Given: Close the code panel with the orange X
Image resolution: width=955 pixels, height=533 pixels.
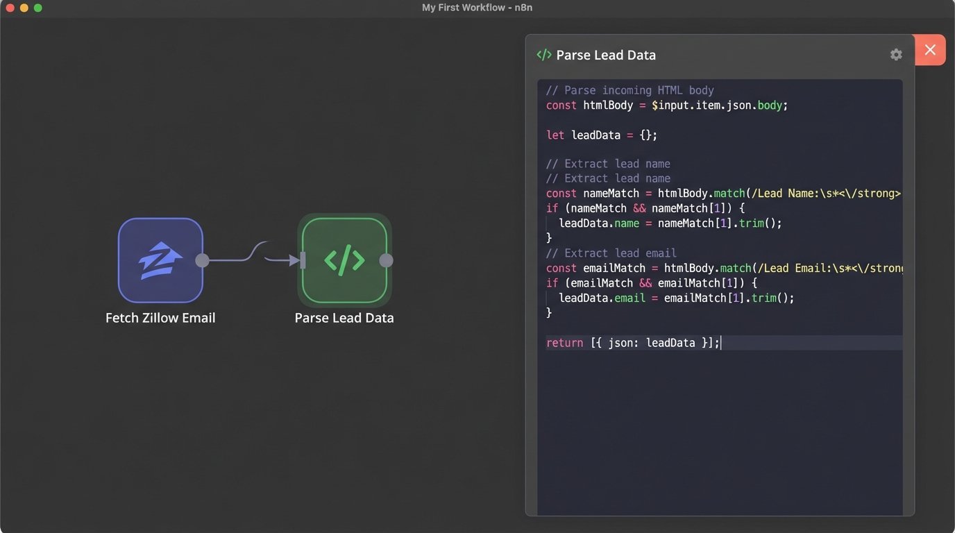Looking at the screenshot, I should (930, 50).
